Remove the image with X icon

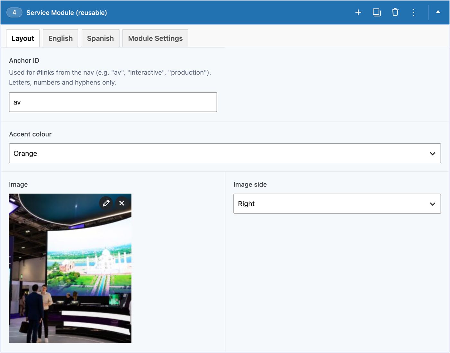[x=122, y=203]
